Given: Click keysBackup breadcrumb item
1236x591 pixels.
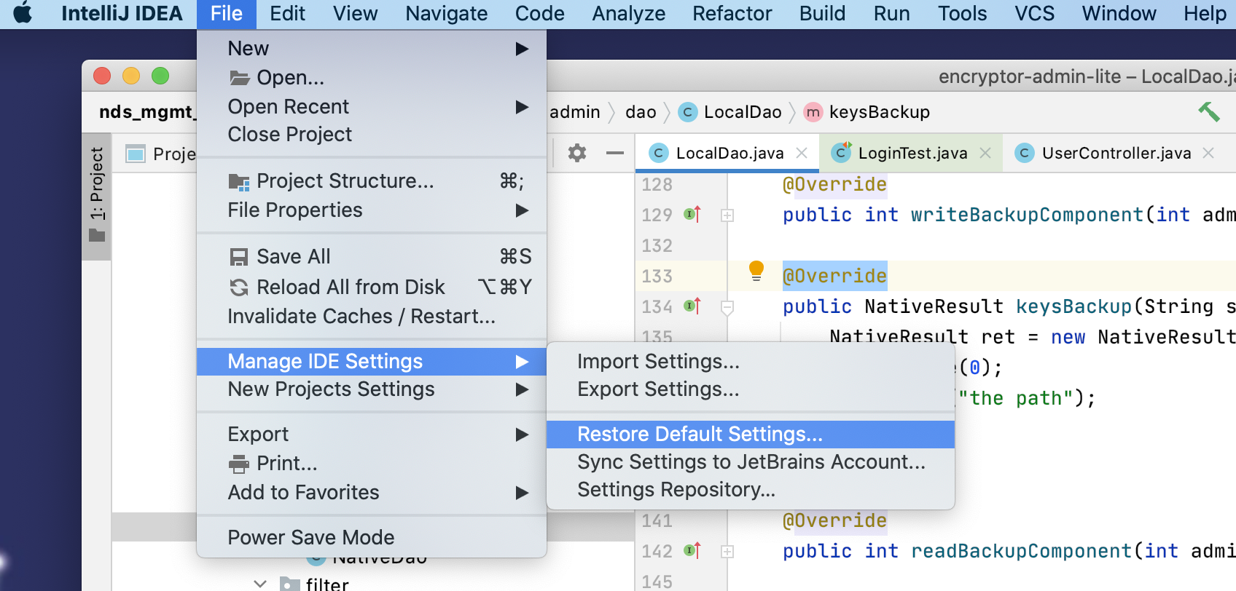Looking at the screenshot, I should coord(879,112).
